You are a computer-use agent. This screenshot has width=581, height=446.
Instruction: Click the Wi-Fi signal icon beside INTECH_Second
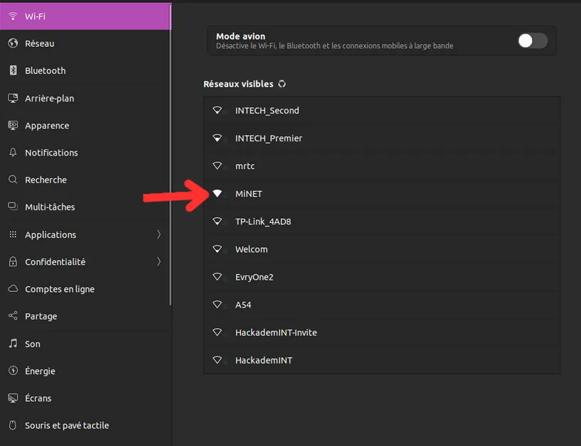(x=218, y=110)
